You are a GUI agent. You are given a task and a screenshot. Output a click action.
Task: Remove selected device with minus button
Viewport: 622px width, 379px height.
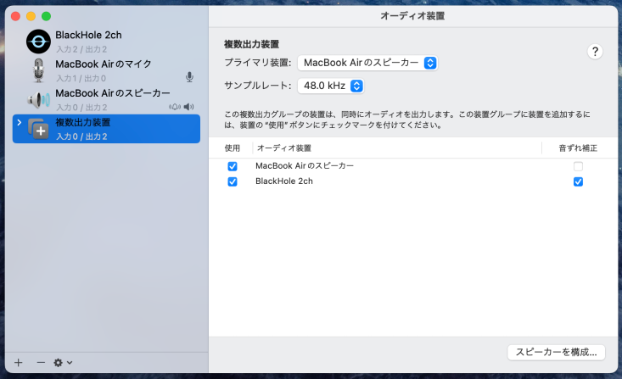click(x=41, y=362)
